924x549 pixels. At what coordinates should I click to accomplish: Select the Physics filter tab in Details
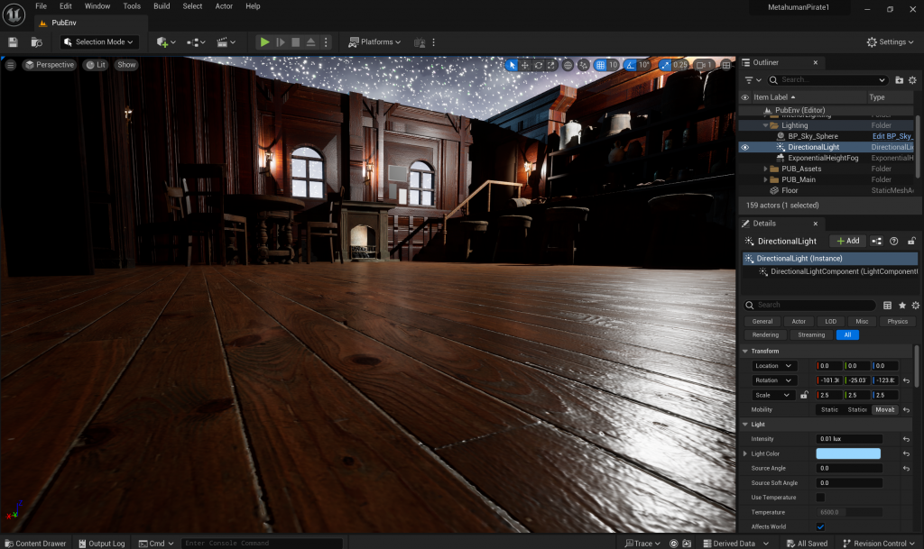(898, 321)
